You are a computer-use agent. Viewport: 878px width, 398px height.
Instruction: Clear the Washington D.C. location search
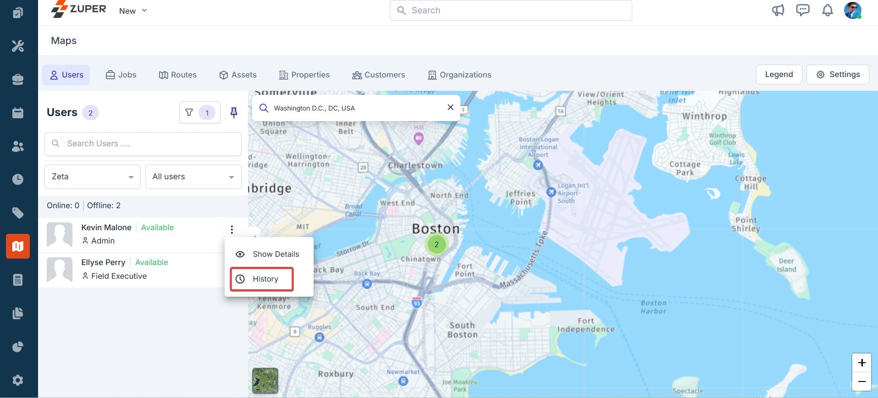[x=450, y=107]
